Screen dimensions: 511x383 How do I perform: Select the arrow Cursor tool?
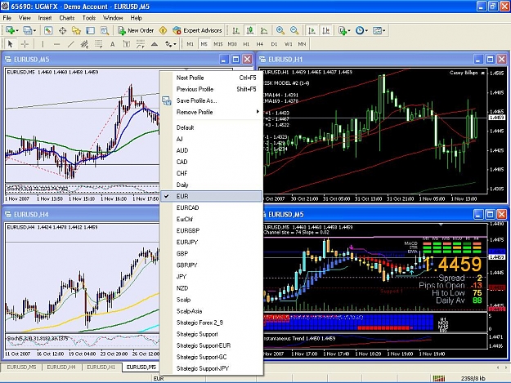[x=10, y=44]
